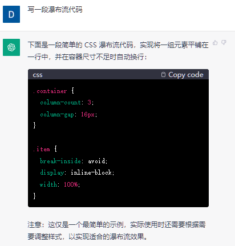Click the width: 100% line
Screen dimensions: 235x246
pos(60,184)
